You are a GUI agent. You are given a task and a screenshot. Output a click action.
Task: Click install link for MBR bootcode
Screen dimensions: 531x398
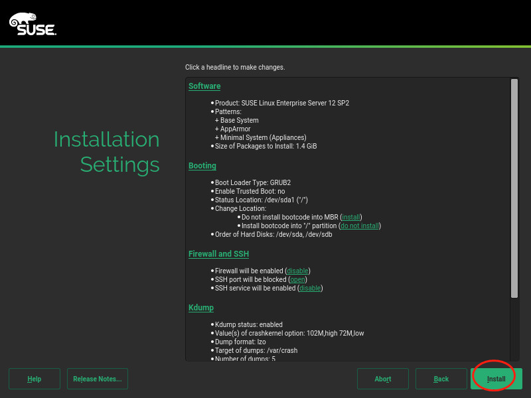tap(351, 218)
